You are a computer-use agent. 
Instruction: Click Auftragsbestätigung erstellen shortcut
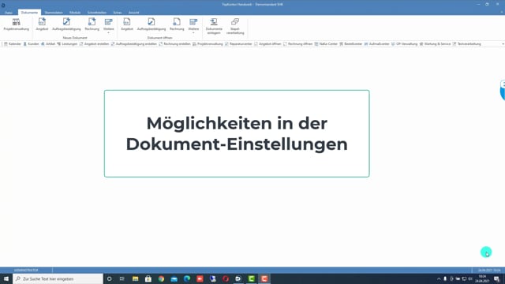[134, 44]
